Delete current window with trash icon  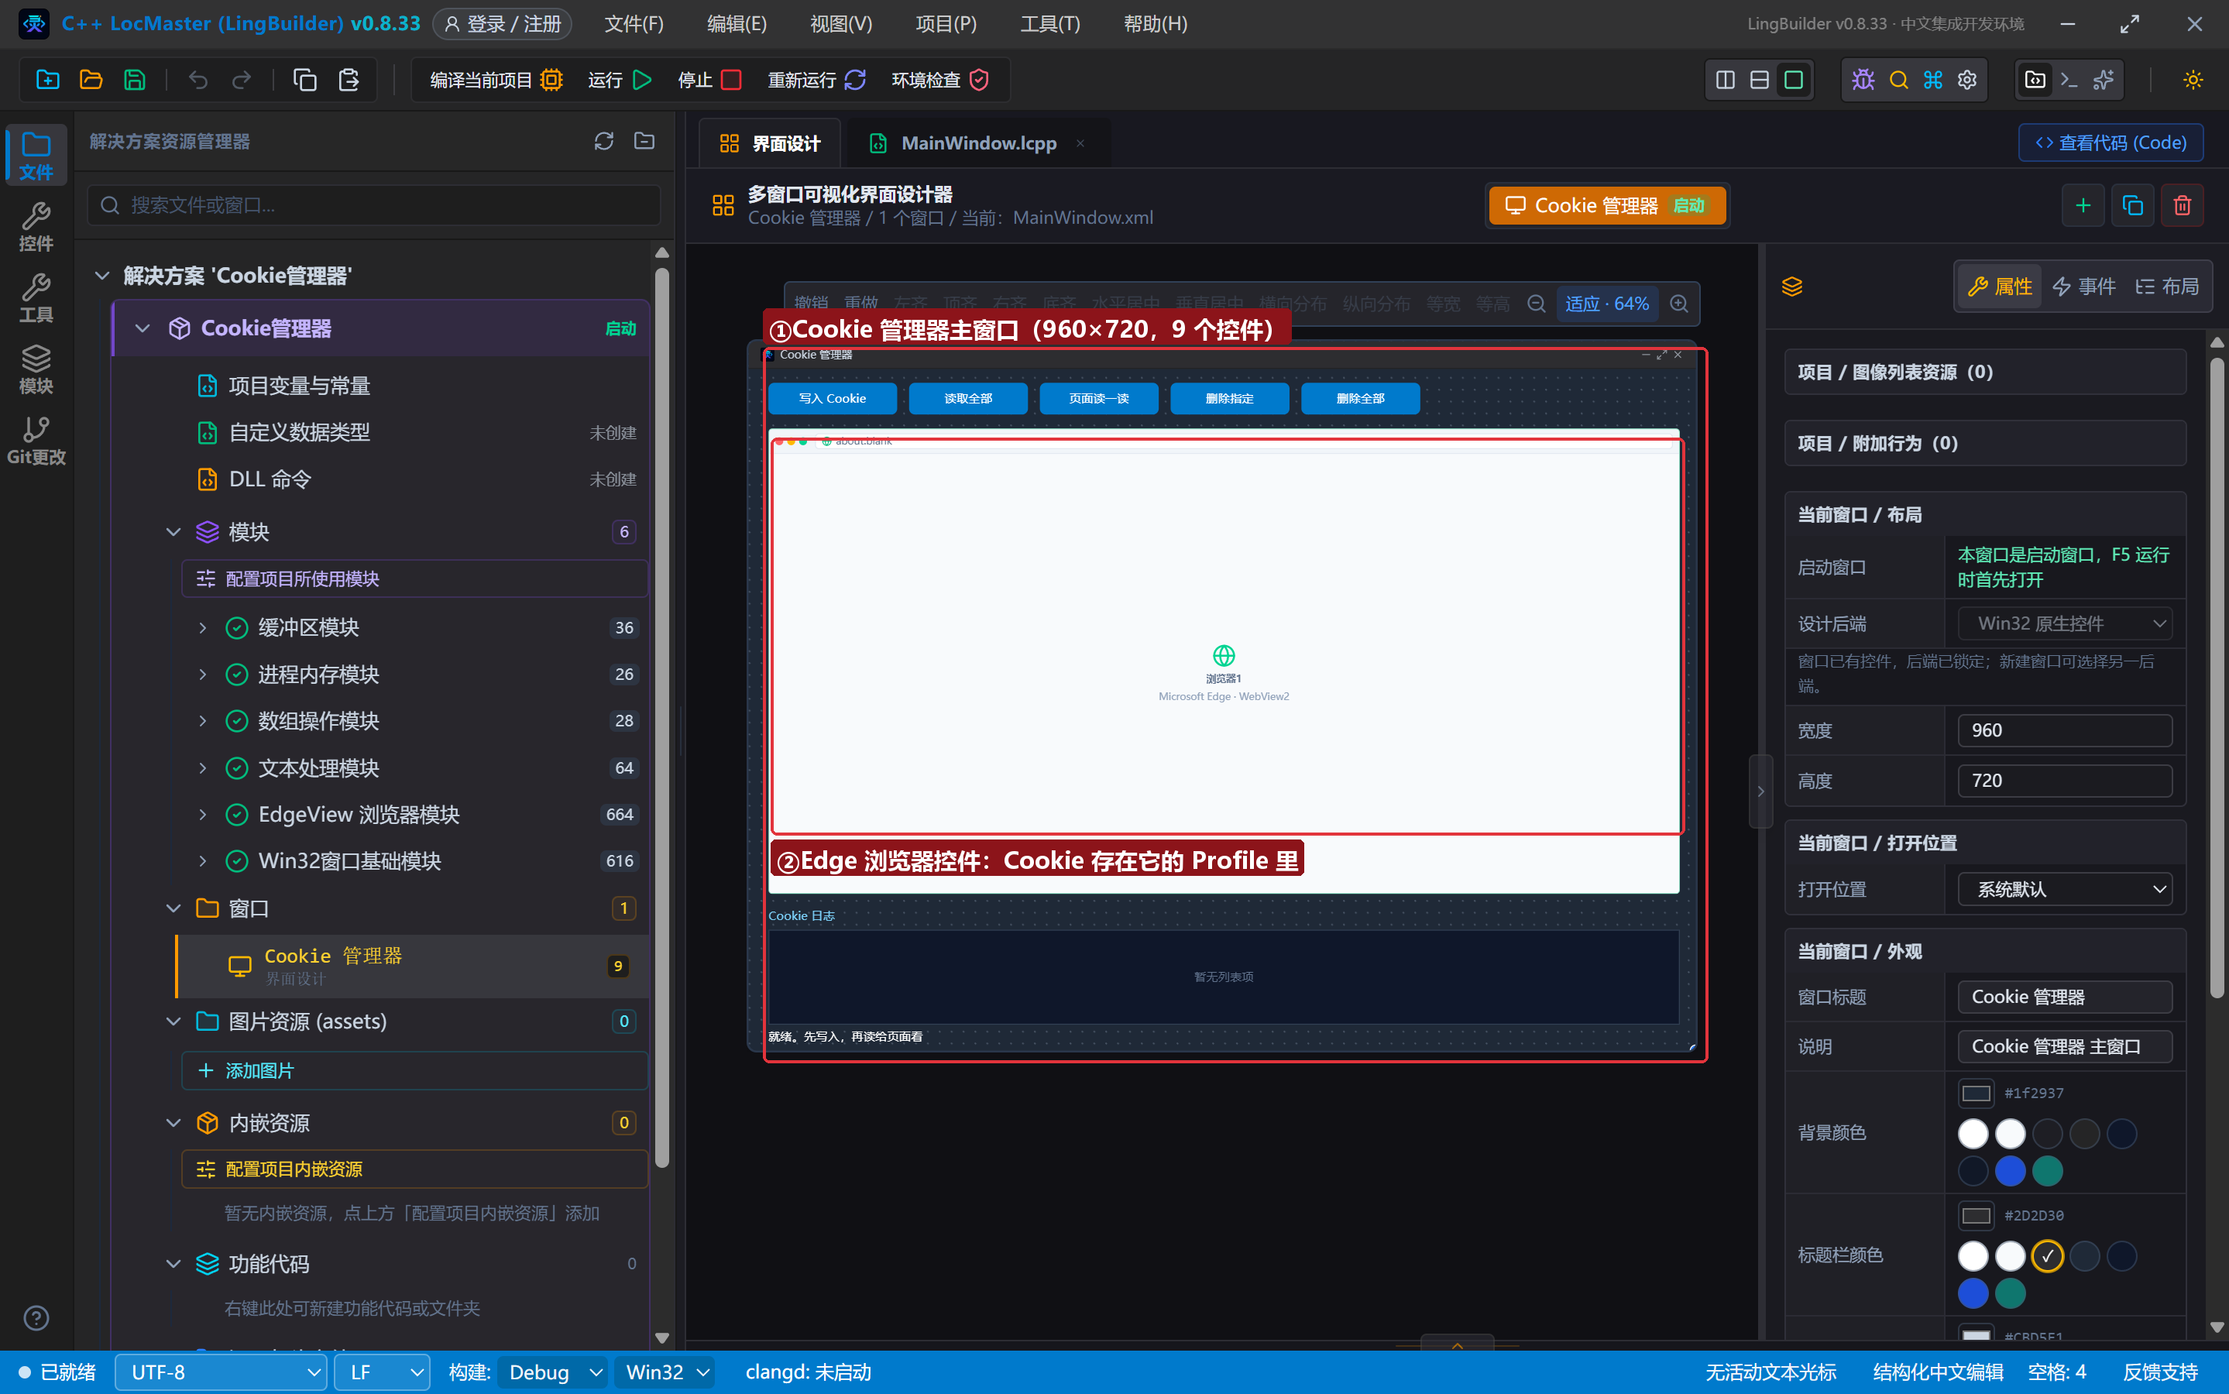click(x=2182, y=204)
